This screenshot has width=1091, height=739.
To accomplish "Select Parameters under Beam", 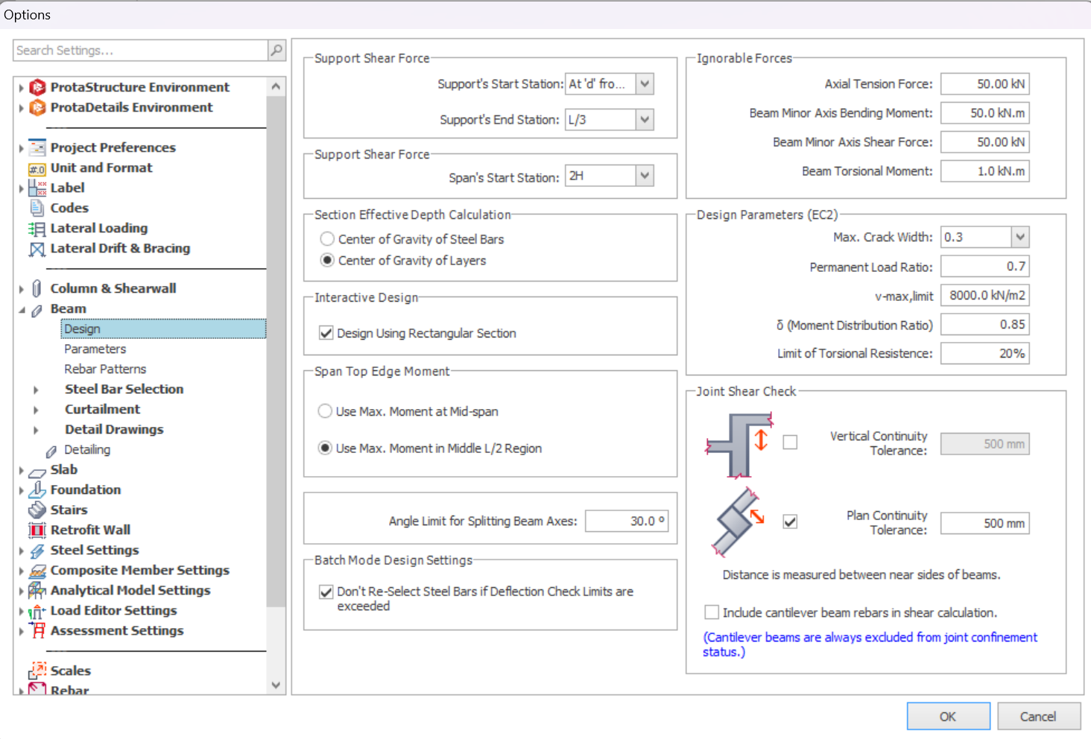I will coord(95,349).
